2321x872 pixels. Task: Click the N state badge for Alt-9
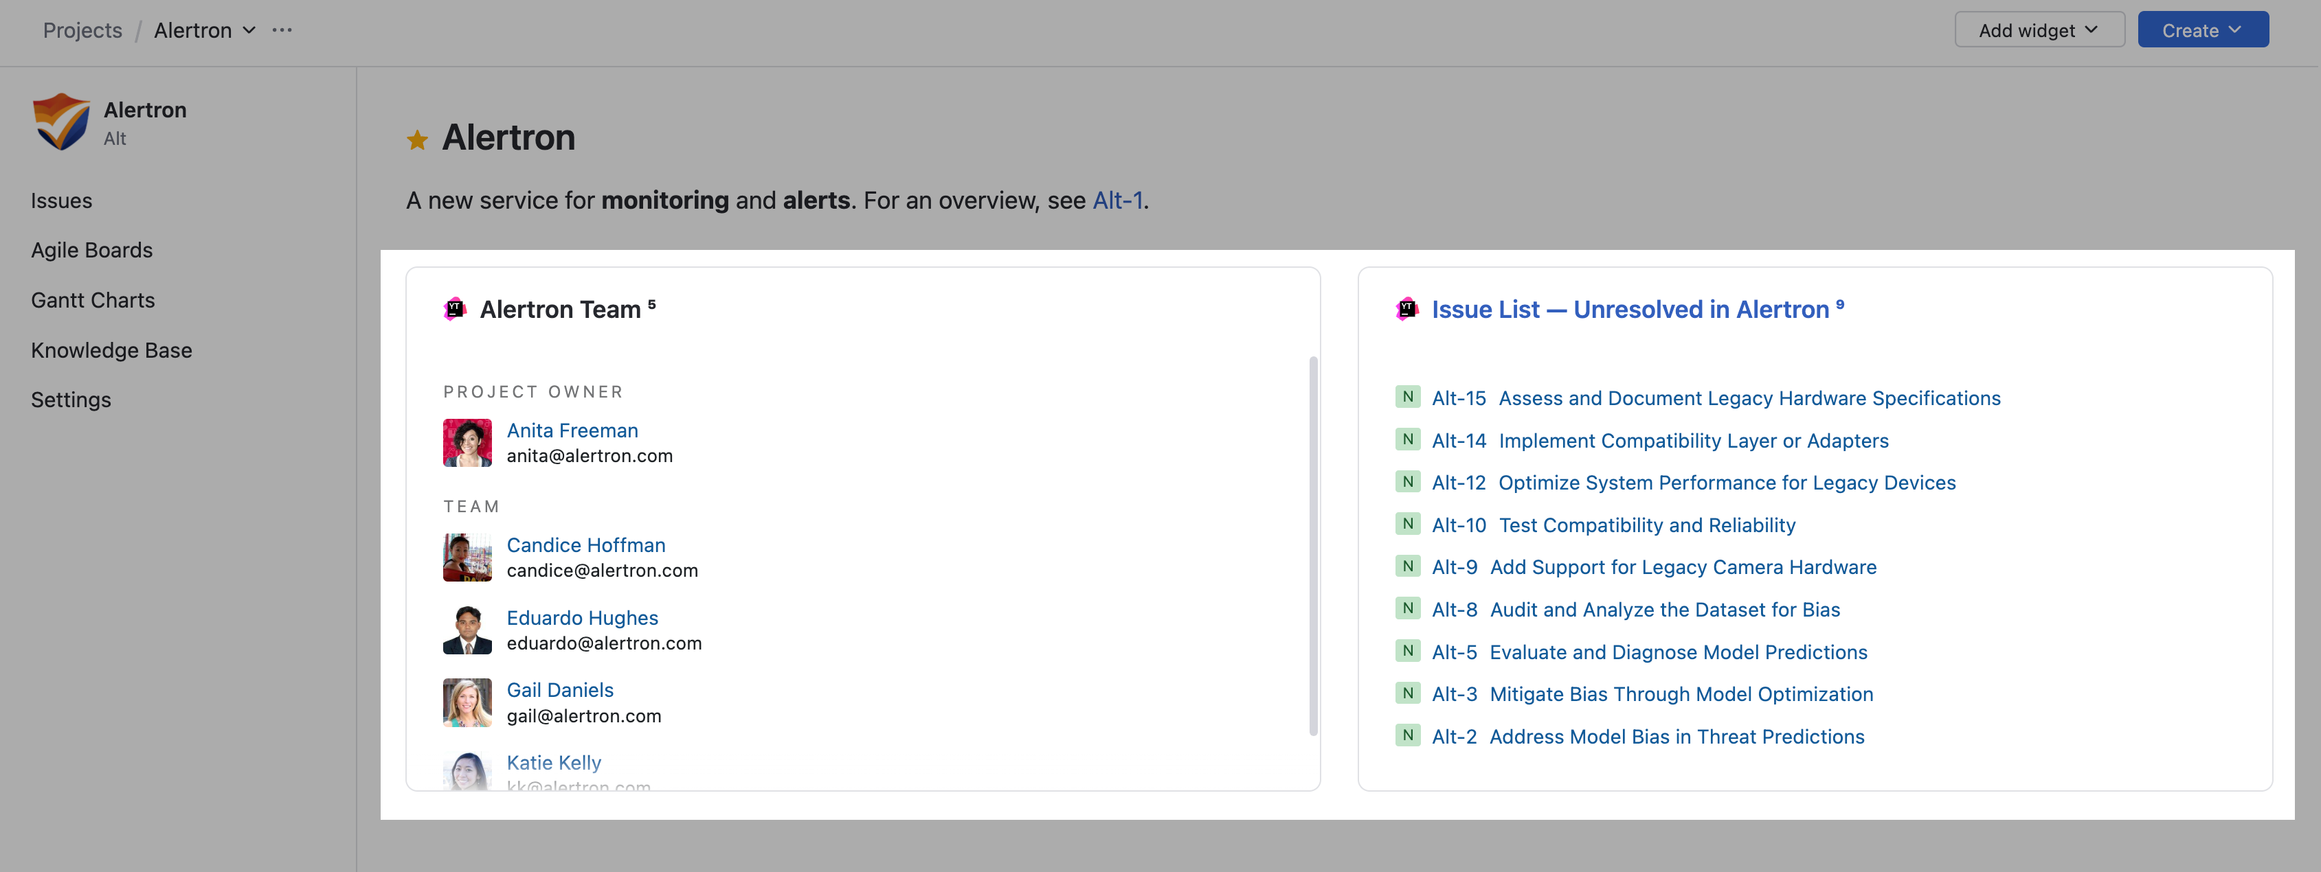1407,566
